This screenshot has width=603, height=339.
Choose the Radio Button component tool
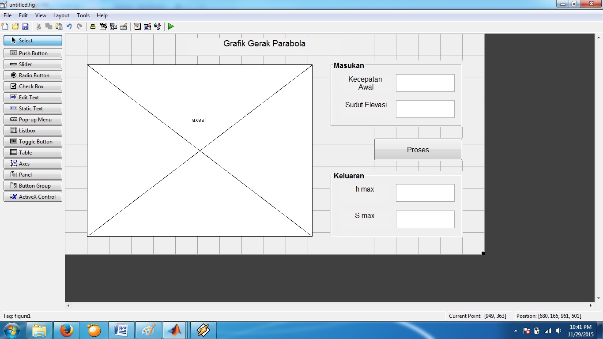tap(33, 75)
